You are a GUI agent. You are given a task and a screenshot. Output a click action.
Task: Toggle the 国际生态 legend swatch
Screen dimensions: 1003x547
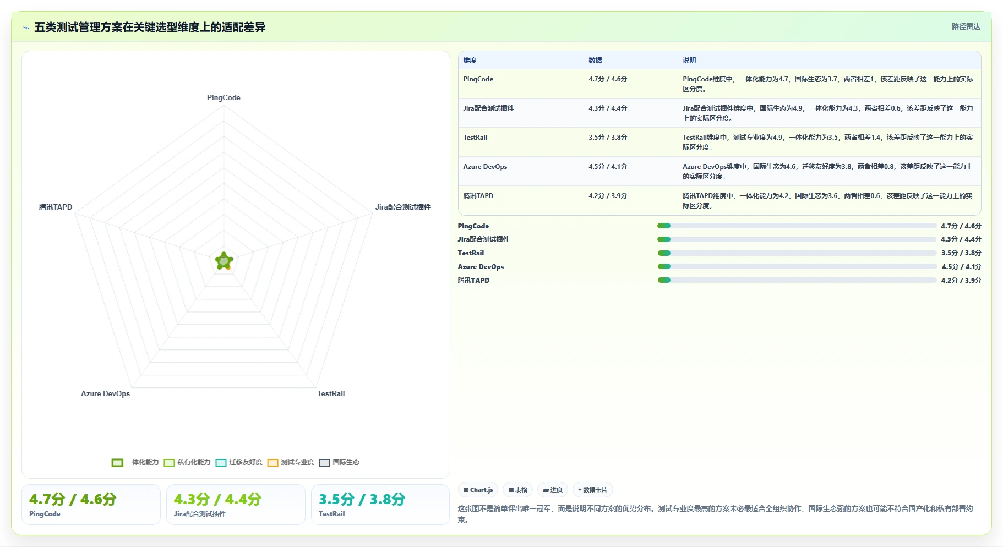tap(324, 463)
